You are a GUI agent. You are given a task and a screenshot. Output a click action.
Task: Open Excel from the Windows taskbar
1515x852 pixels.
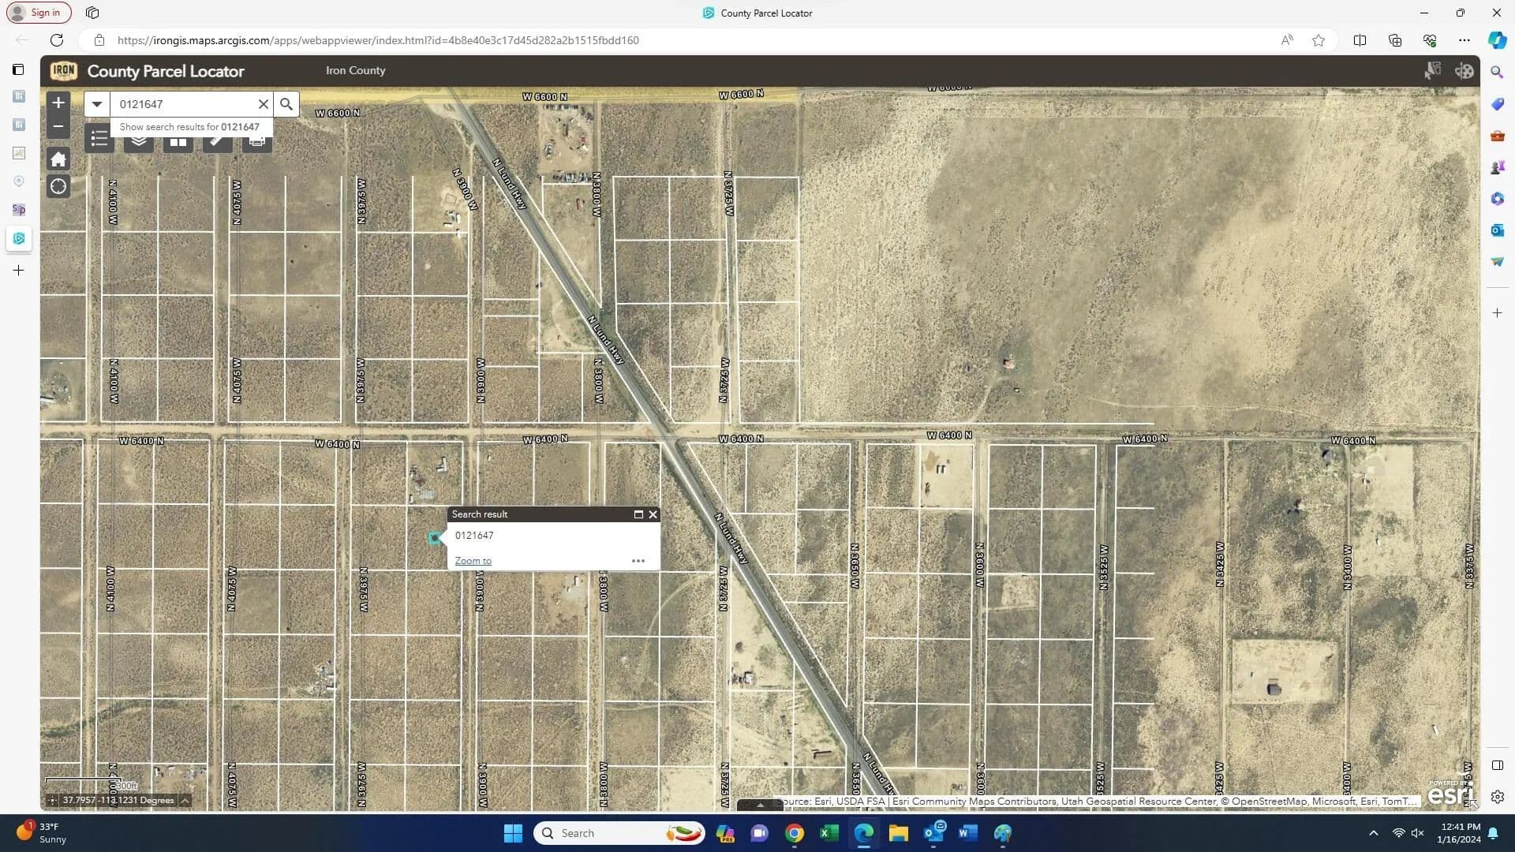tap(829, 833)
